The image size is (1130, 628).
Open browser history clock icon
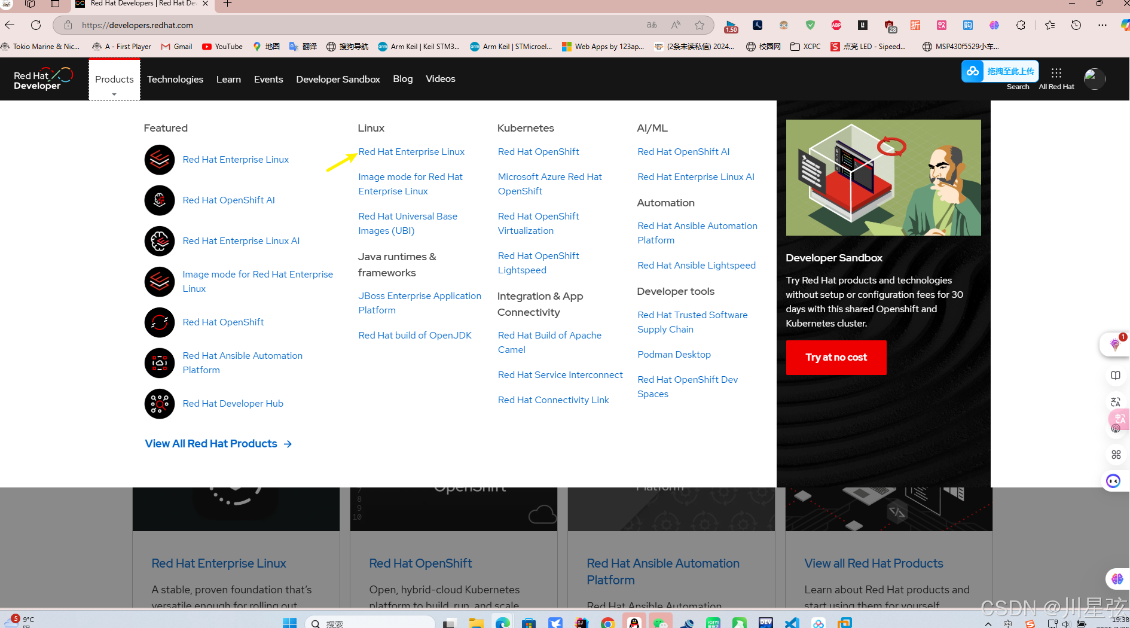click(1076, 25)
